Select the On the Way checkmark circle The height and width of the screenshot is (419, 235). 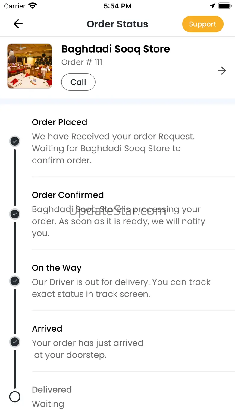[15, 281]
